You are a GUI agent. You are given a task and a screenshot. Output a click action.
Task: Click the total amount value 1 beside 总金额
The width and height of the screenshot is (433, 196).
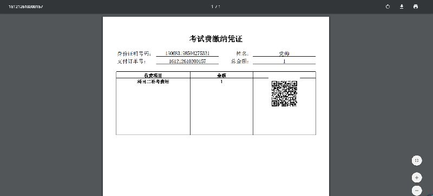click(x=284, y=61)
